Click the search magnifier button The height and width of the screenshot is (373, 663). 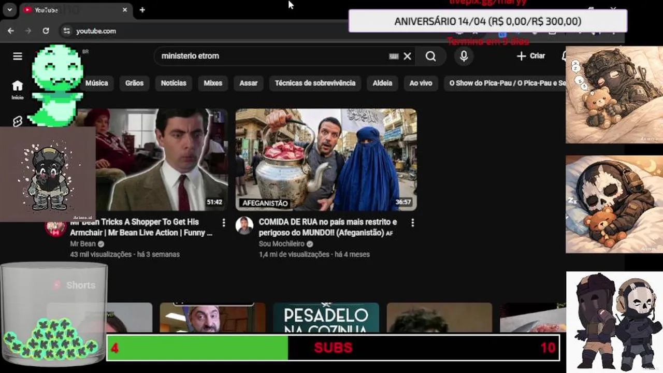coord(430,56)
